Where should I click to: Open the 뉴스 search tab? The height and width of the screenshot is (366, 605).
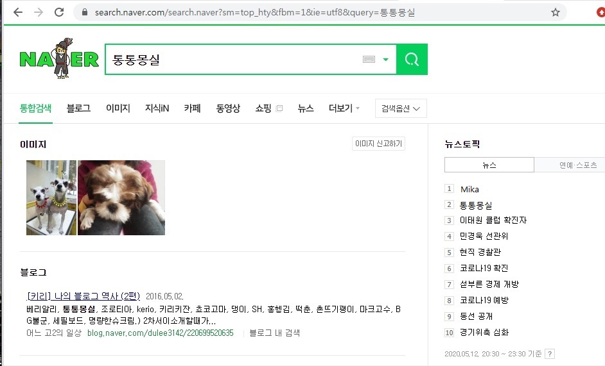pyautogui.click(x=306, y=108)
